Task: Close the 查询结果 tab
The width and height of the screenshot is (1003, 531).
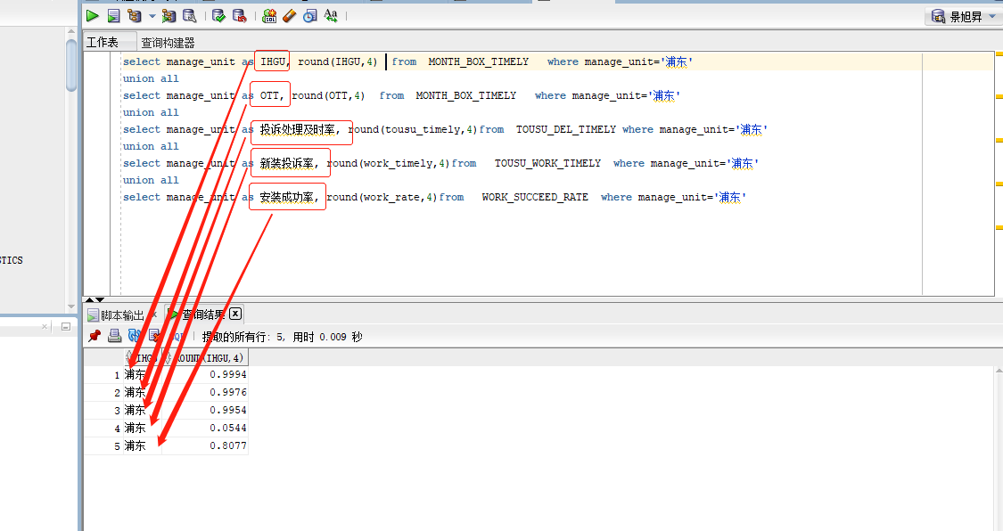Action: [x=235, y=314]
